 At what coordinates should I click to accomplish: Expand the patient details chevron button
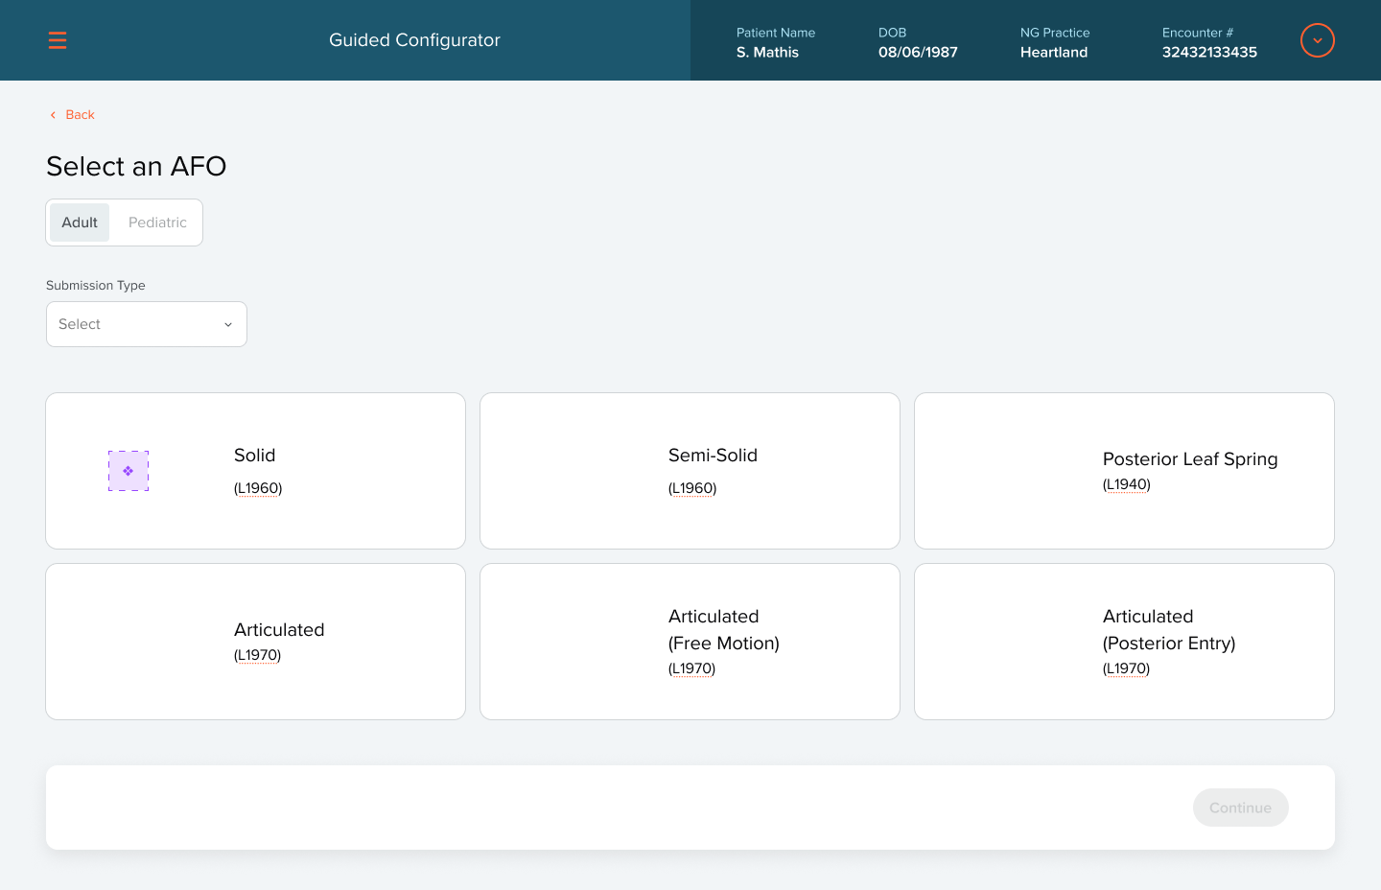tap(1318, 40)
